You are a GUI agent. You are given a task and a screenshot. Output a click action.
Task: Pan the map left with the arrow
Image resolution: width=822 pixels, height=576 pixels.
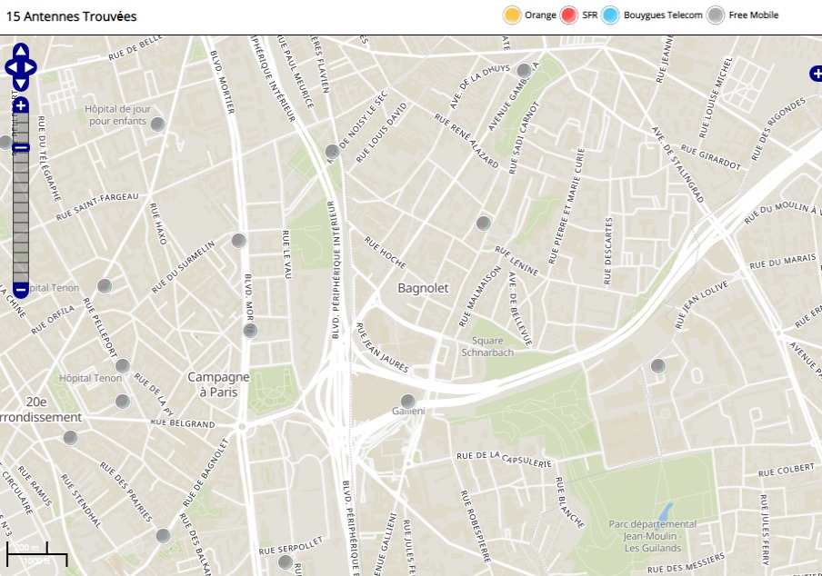pyautogui.click(x=11, y=67)
